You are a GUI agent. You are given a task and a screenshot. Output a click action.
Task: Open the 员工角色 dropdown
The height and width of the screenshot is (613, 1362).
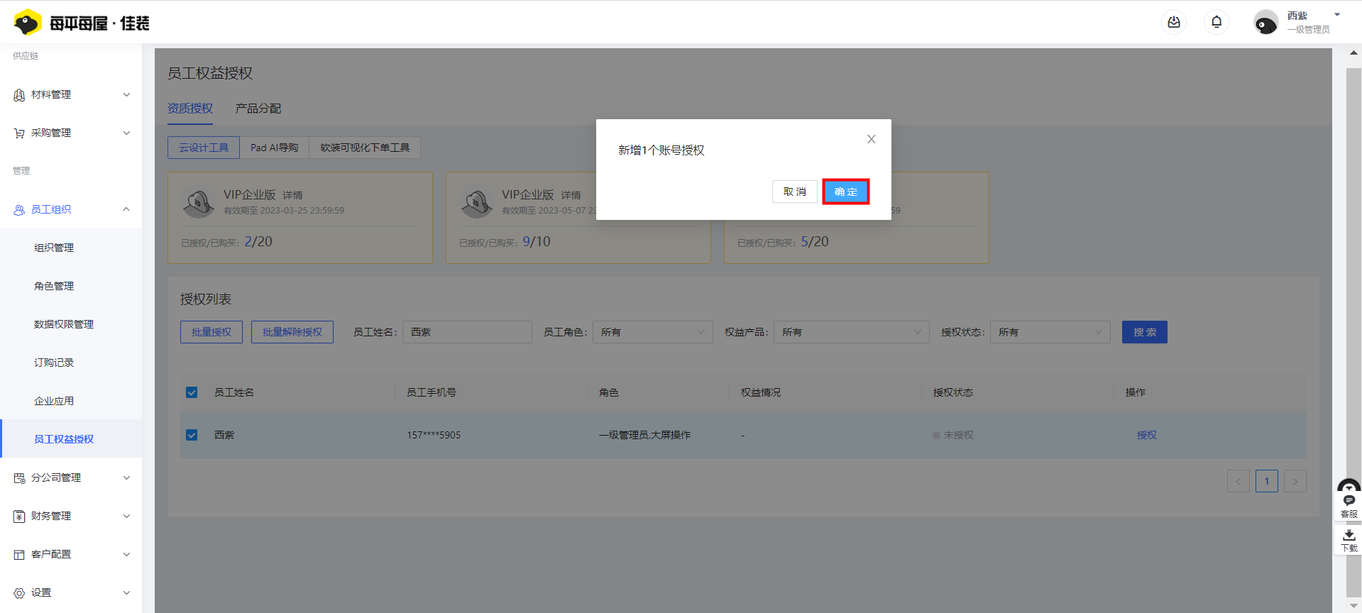(x=653, y=332)
